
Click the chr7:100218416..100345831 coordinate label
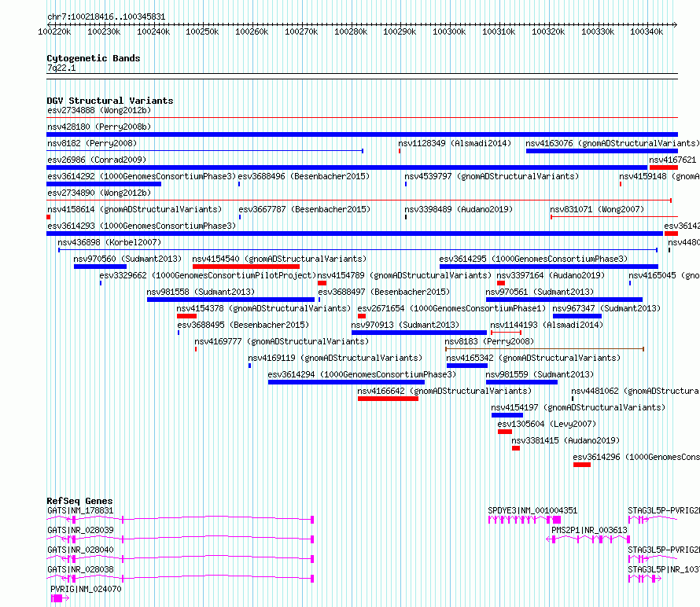coord(106,17)
